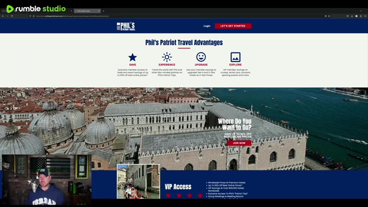Click the padlock site security icon
This screenshot has height=207, width=368.
tap(33, 16)
